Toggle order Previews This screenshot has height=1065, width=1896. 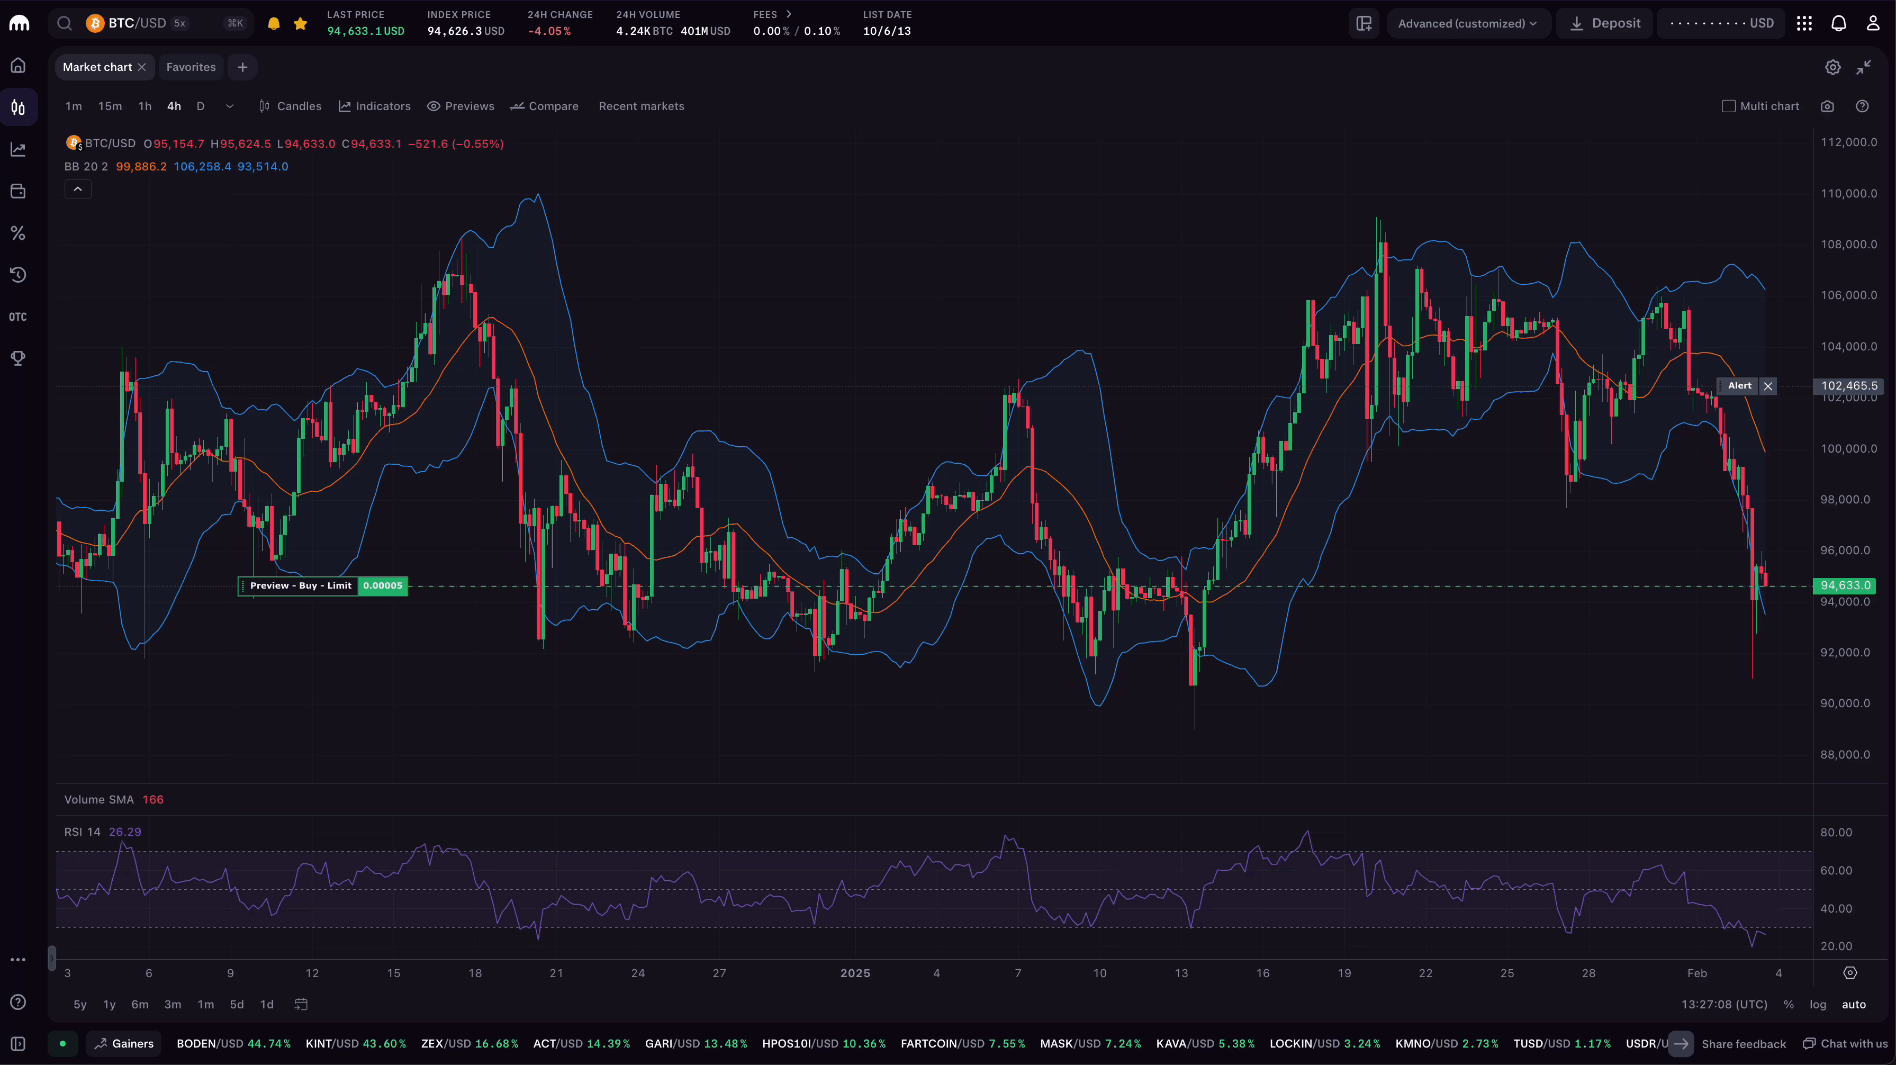click(x=461, y=107)
